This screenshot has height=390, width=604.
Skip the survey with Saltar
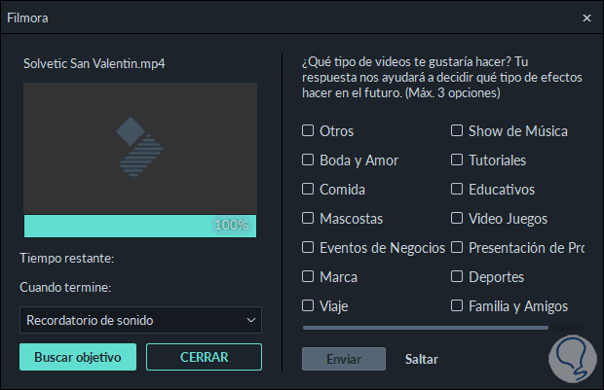pyautogui.click(x=423, y=359)
